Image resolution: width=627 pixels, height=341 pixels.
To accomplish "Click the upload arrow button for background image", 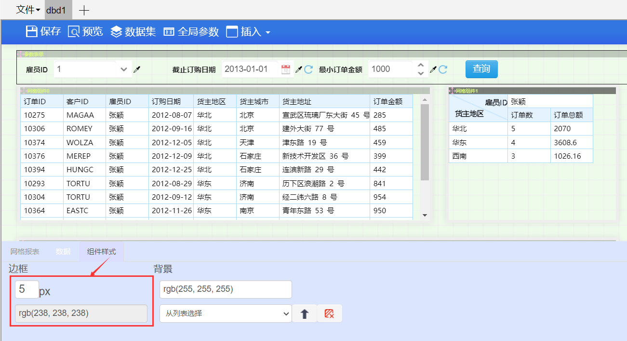I will tap(305, 314).
